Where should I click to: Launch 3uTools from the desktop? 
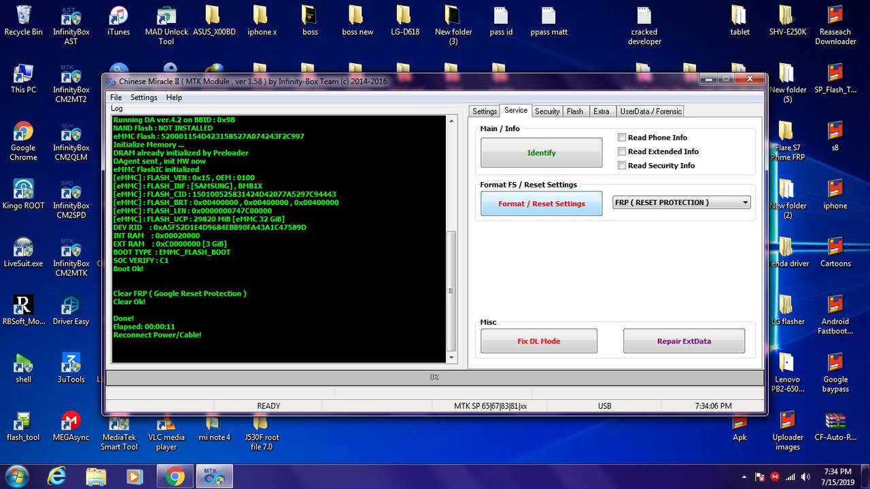(71, 368)
